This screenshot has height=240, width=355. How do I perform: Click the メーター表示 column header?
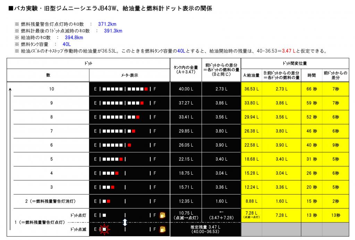click(129, 75)
